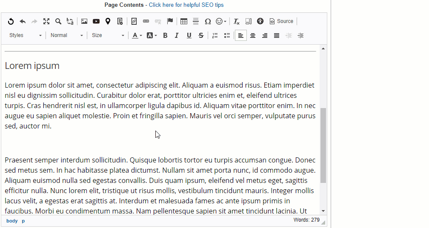The width and height of the screenshot is (429, 228).
Task: Click the editor resize handle corner
Action: pyautogui.click(x=323, y=222)
